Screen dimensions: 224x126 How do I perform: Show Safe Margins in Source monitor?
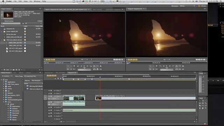[97, 66]
